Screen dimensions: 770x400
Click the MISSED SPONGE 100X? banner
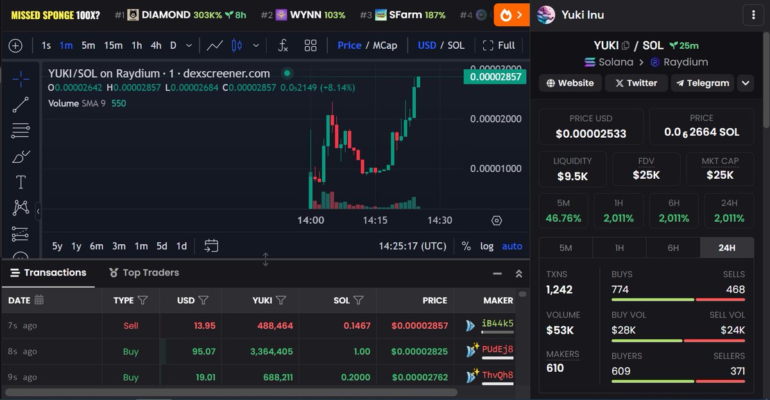click(56, 15)
